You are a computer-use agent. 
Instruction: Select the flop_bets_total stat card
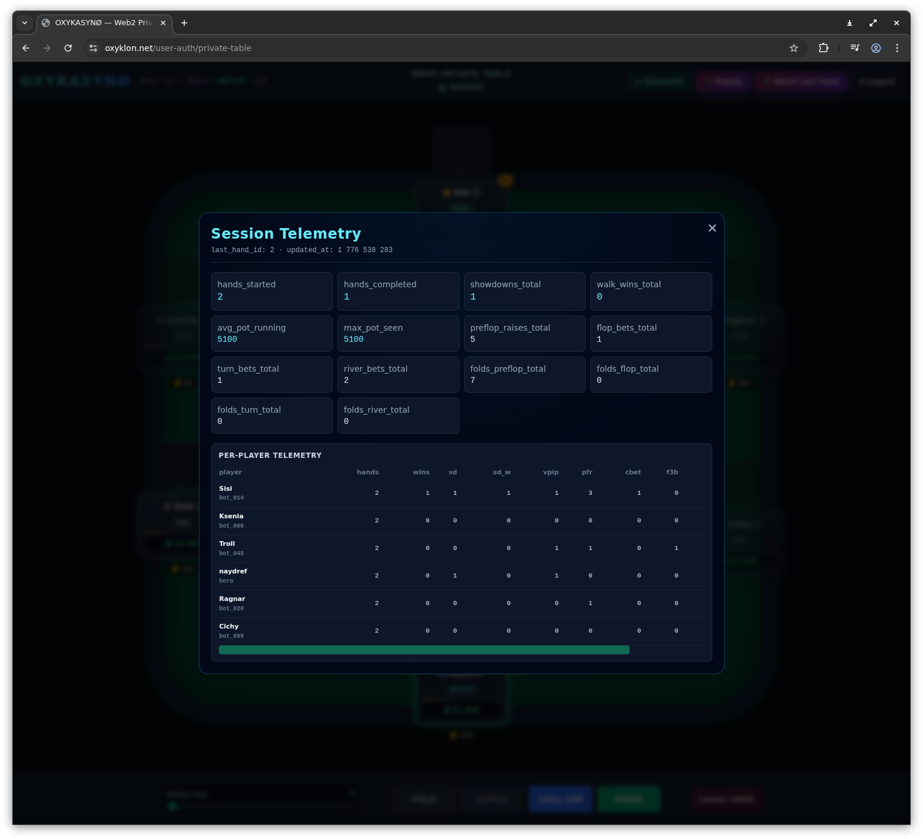point(651,334)
